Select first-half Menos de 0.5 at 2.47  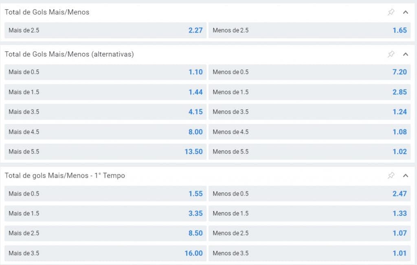[x=309, y=193]
